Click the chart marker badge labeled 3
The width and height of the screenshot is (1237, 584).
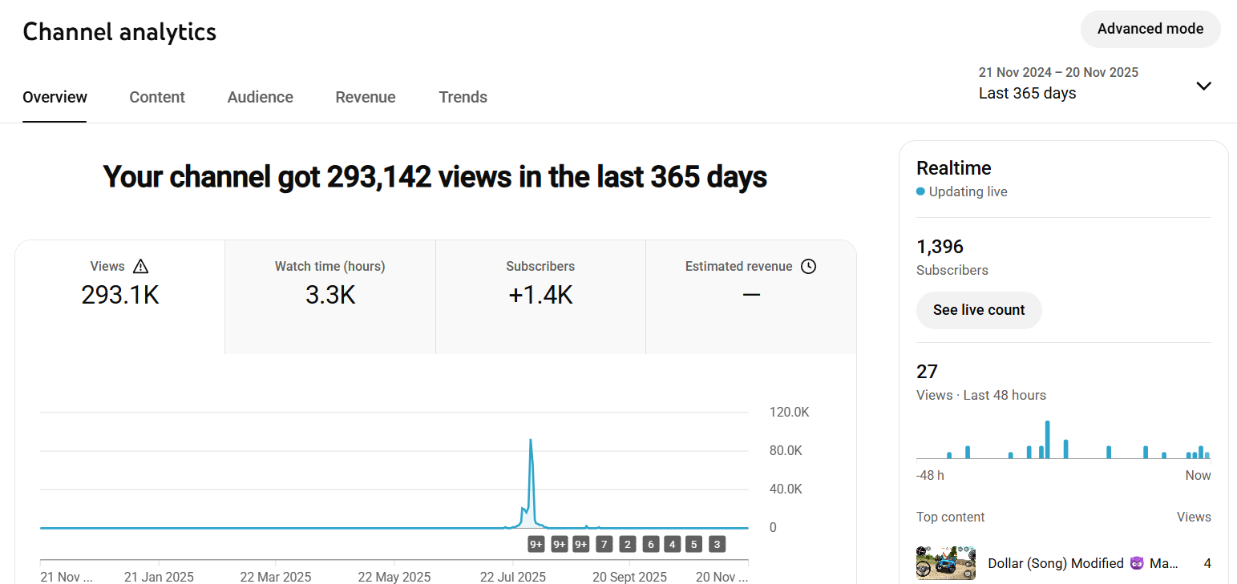718,545
